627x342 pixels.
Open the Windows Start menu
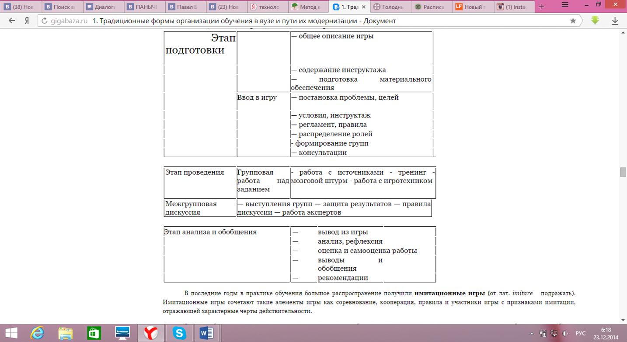click(12, 333)
